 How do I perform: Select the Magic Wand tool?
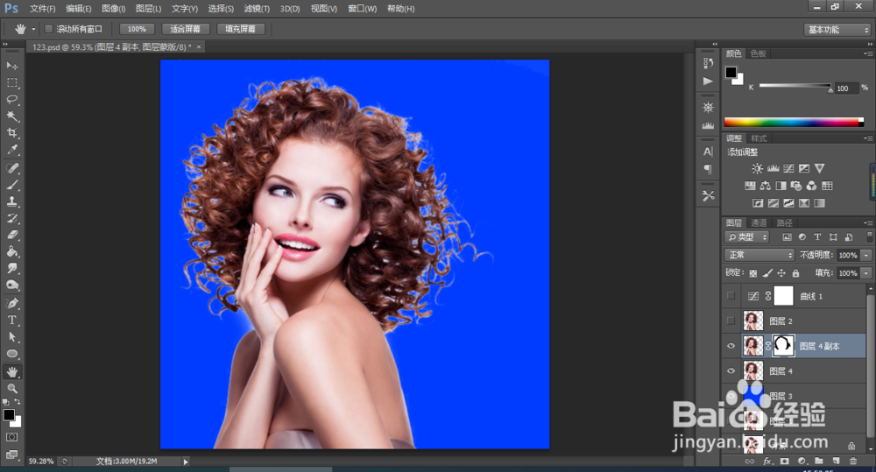click(x=11, y=116)
